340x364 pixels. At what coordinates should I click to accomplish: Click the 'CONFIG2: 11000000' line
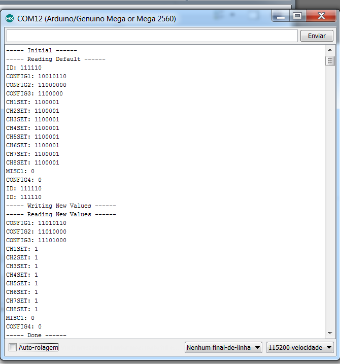(36, 85)
